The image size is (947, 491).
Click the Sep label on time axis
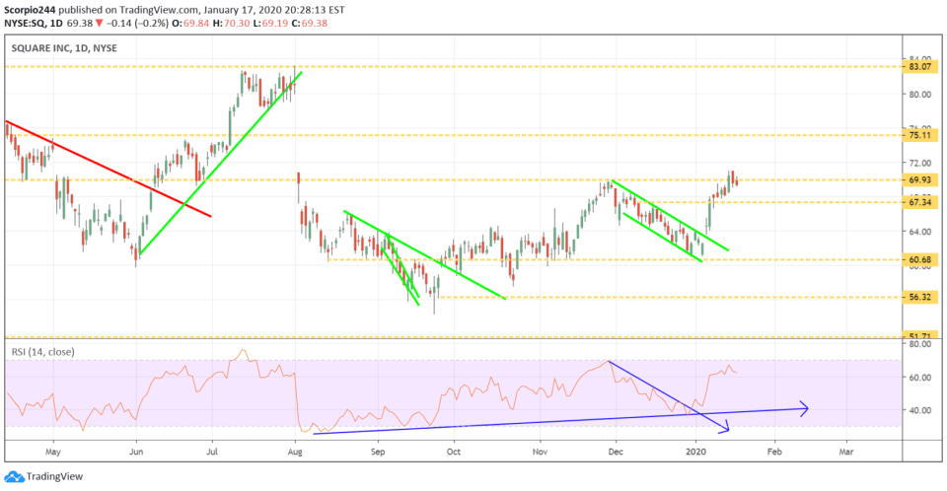point(378,452)
